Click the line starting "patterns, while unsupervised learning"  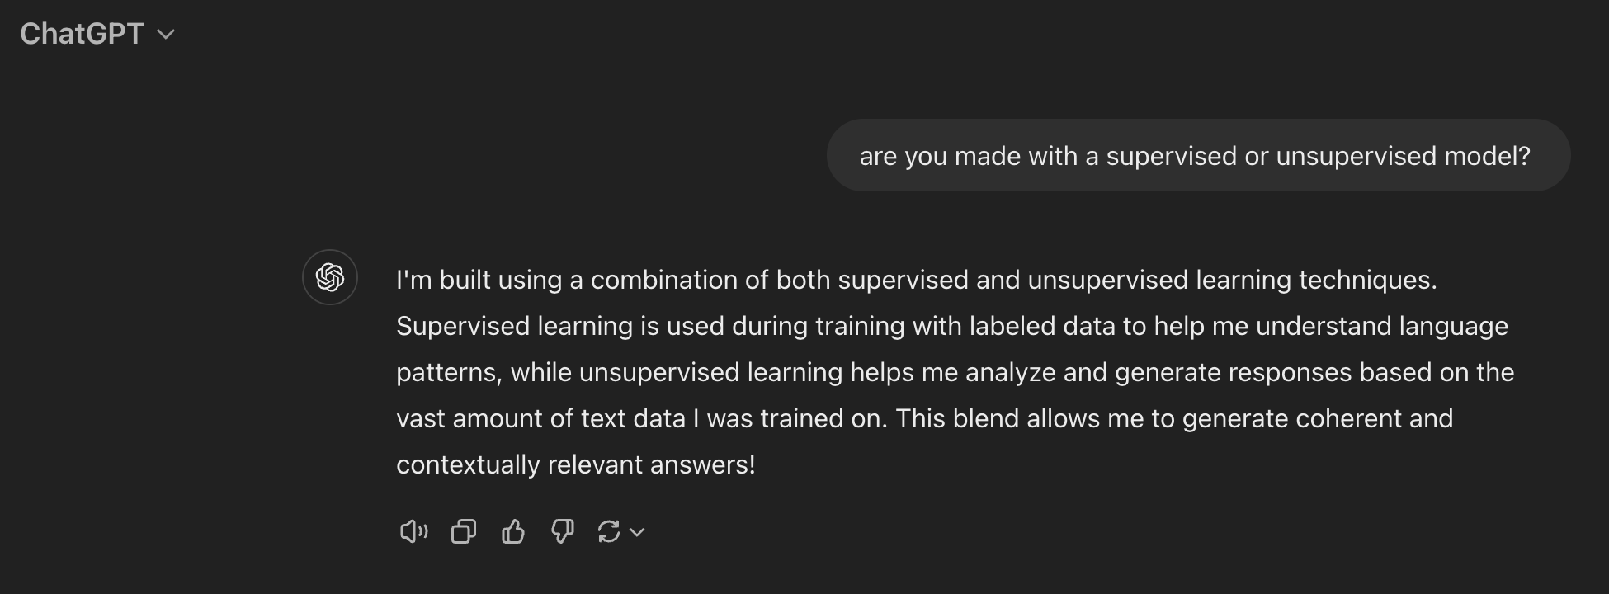pos(955,372)
